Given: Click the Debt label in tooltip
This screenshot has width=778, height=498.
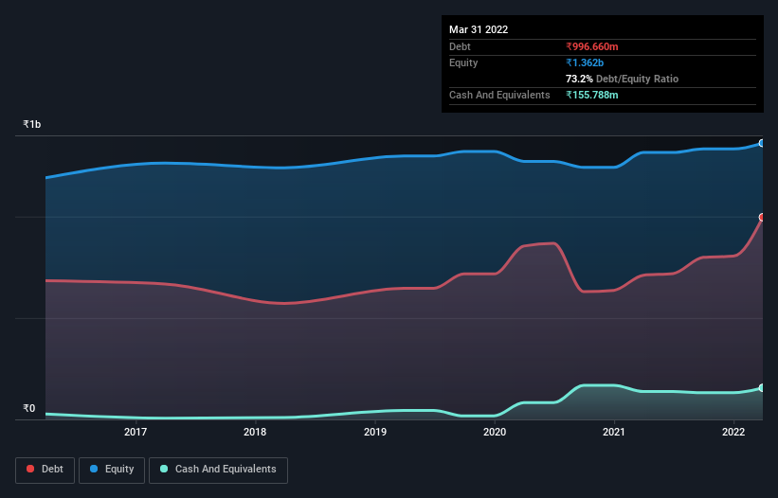Looking at the screenshot, I should 460,46.
